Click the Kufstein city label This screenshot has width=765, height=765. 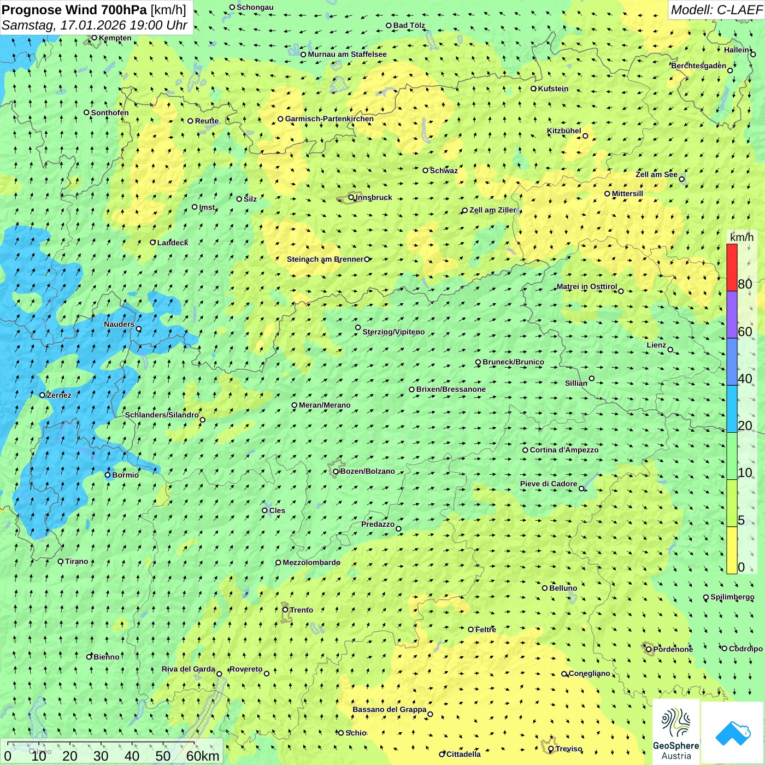tap(553, 89)
